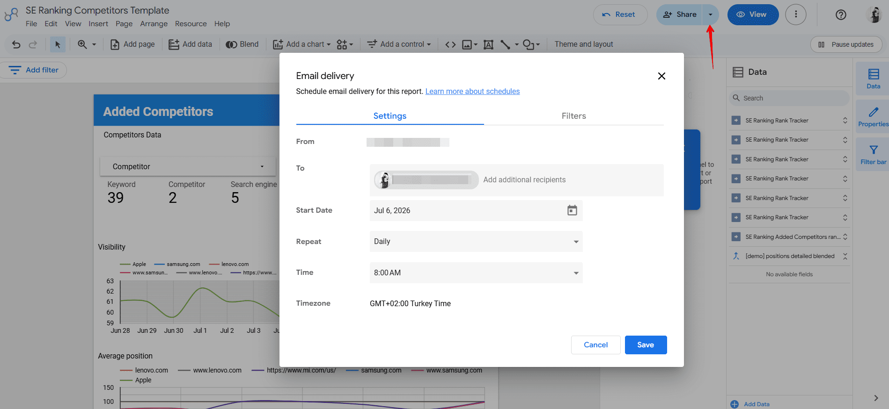Open the Share dropdown arrow

(710, 14)
